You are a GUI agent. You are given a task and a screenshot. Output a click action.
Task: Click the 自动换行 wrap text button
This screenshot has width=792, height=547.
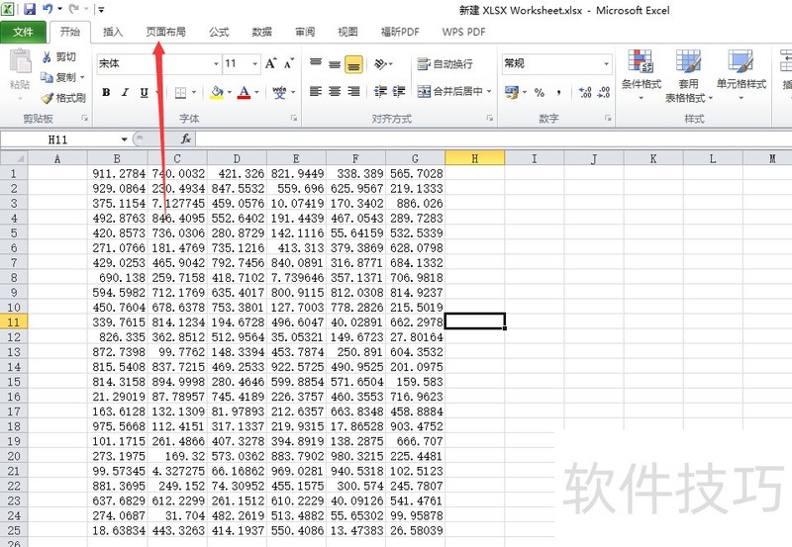click(445, 64)
